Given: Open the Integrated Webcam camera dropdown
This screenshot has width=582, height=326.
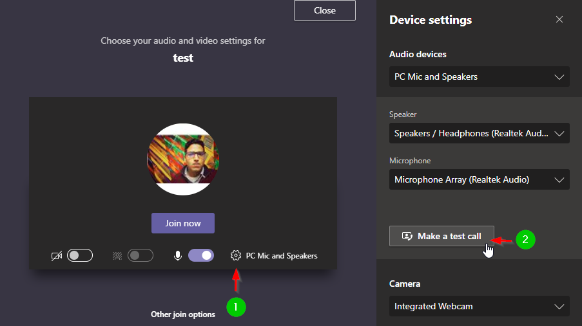Looking at the screenshot, I should 479,307.
